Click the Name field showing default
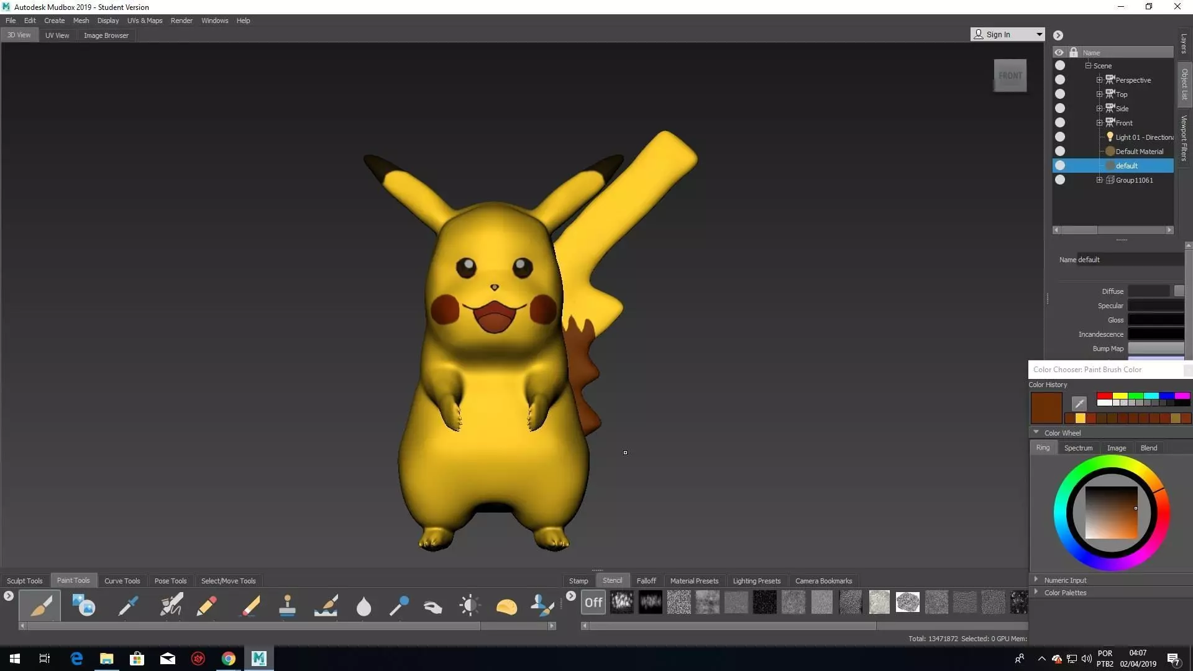The width and height of the screenshot is (1193, 671). [1130, 260]
